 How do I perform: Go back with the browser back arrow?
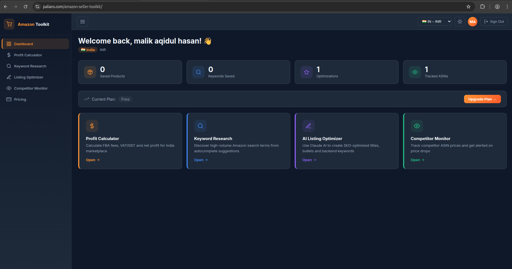[6, 7]
